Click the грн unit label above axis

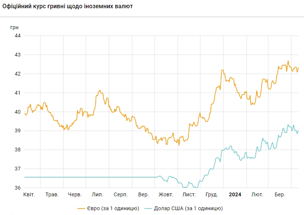(15, 27)
